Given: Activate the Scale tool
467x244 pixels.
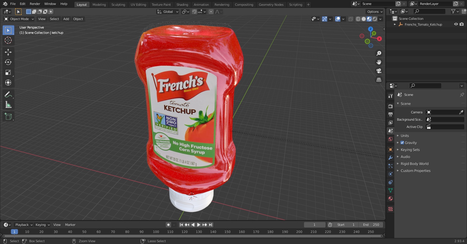Looking at the screenshot, I should coord(8,72).
